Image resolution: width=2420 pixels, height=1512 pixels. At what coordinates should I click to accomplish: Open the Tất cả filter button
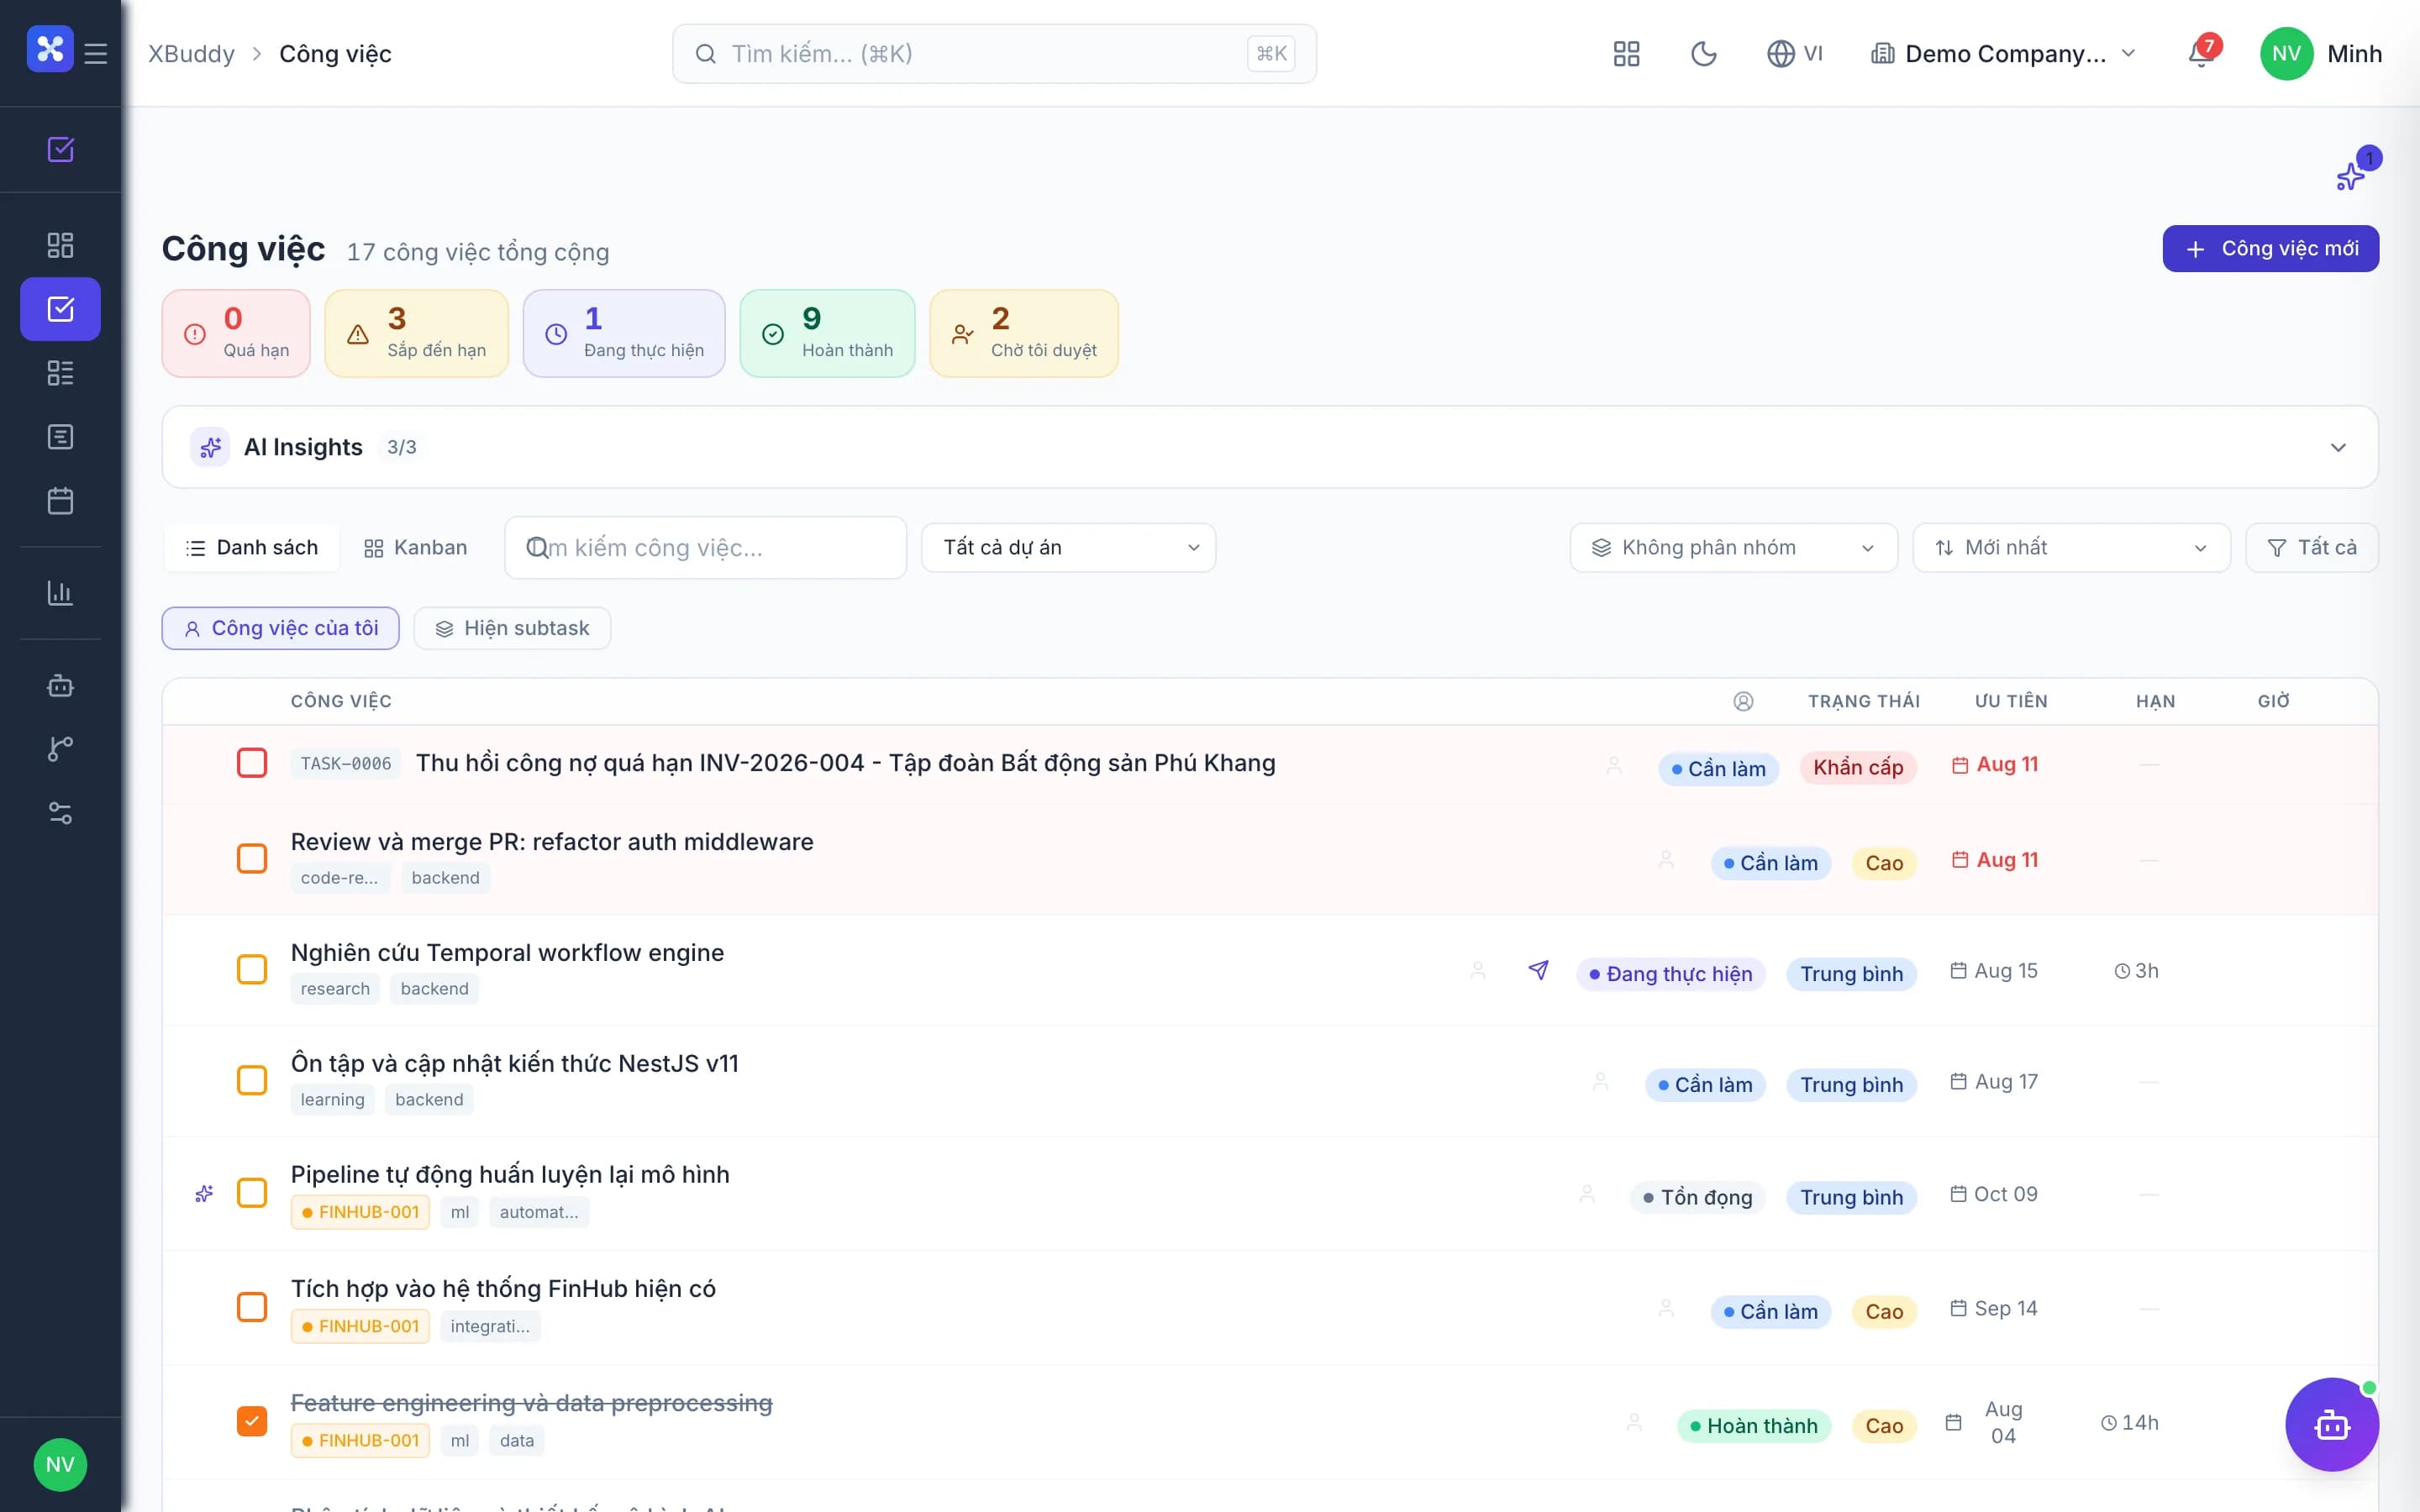click(2312, 548)
